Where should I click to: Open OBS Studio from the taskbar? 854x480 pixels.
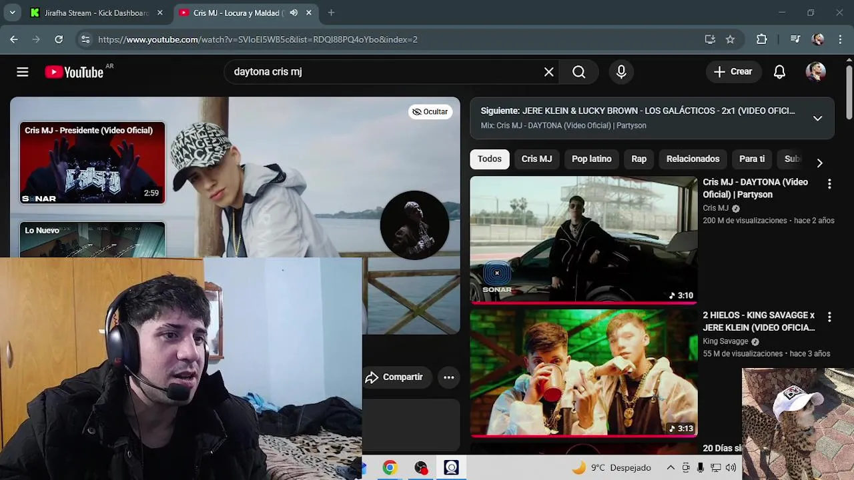click(x=420, y=468)
